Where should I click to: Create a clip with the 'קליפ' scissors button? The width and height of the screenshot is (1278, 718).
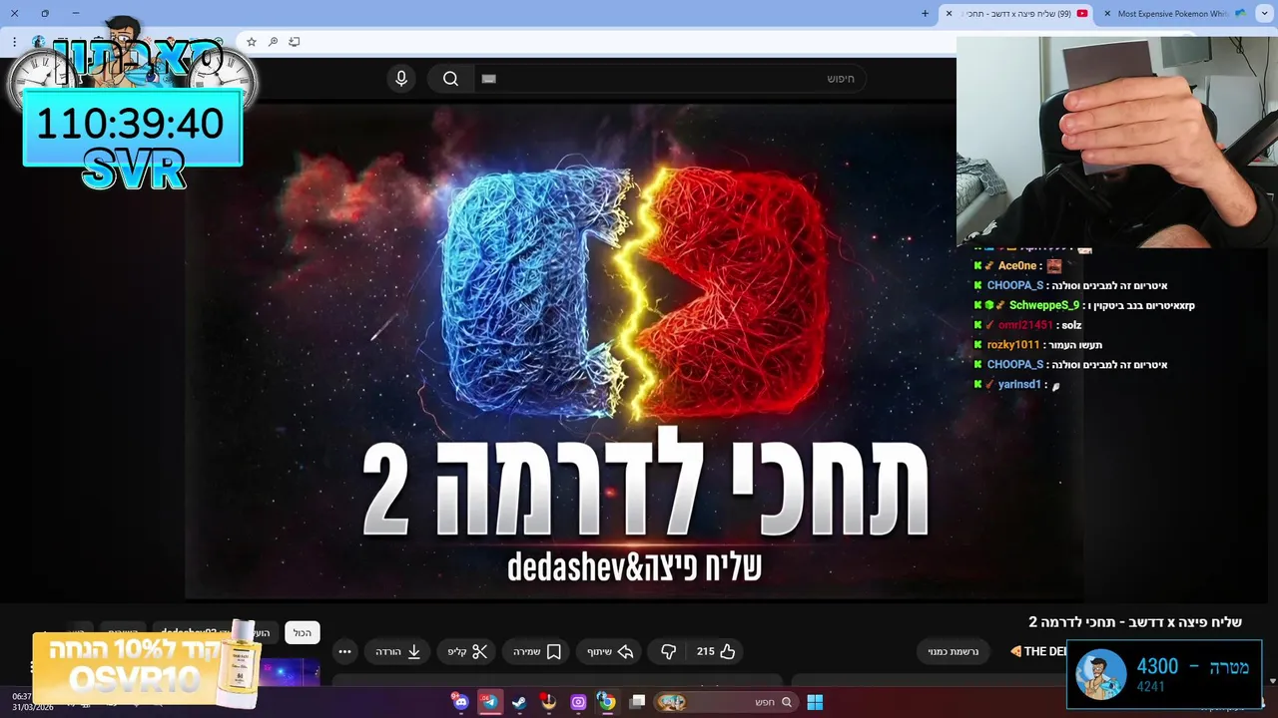coord(467,651)
